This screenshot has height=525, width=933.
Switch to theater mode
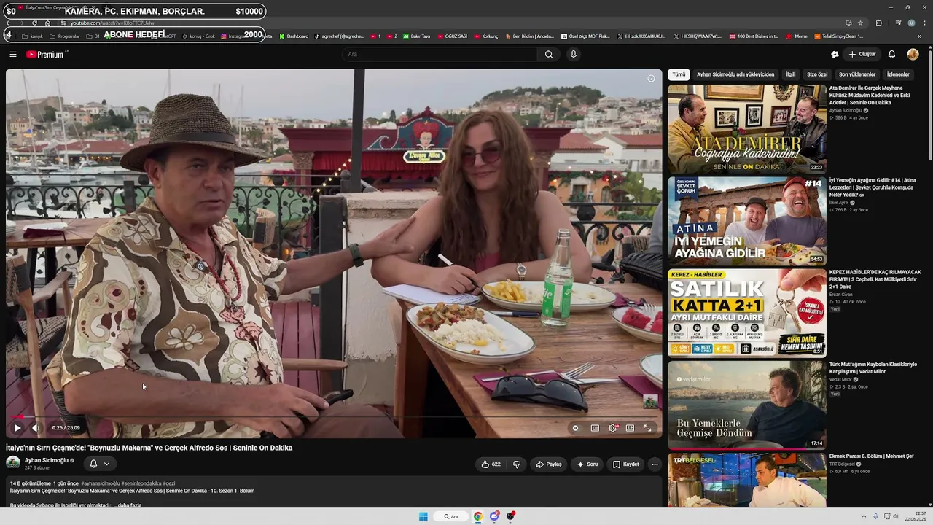(630, 428)
